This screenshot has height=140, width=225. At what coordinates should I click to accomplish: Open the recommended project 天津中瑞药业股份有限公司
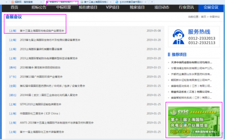tap(191, 62)
